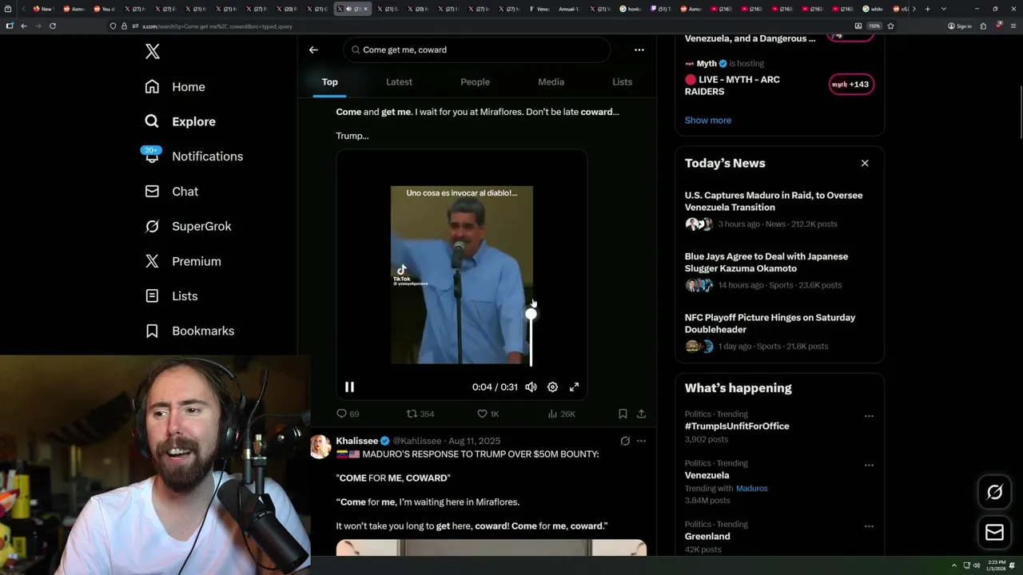Viewport: 1023px width, 575px height.
Task: Repost the video post showing 354
Action: coord(420,414)
